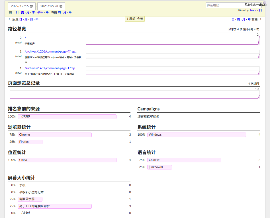Select 半年 in the 前一 range links

[40, 12]
